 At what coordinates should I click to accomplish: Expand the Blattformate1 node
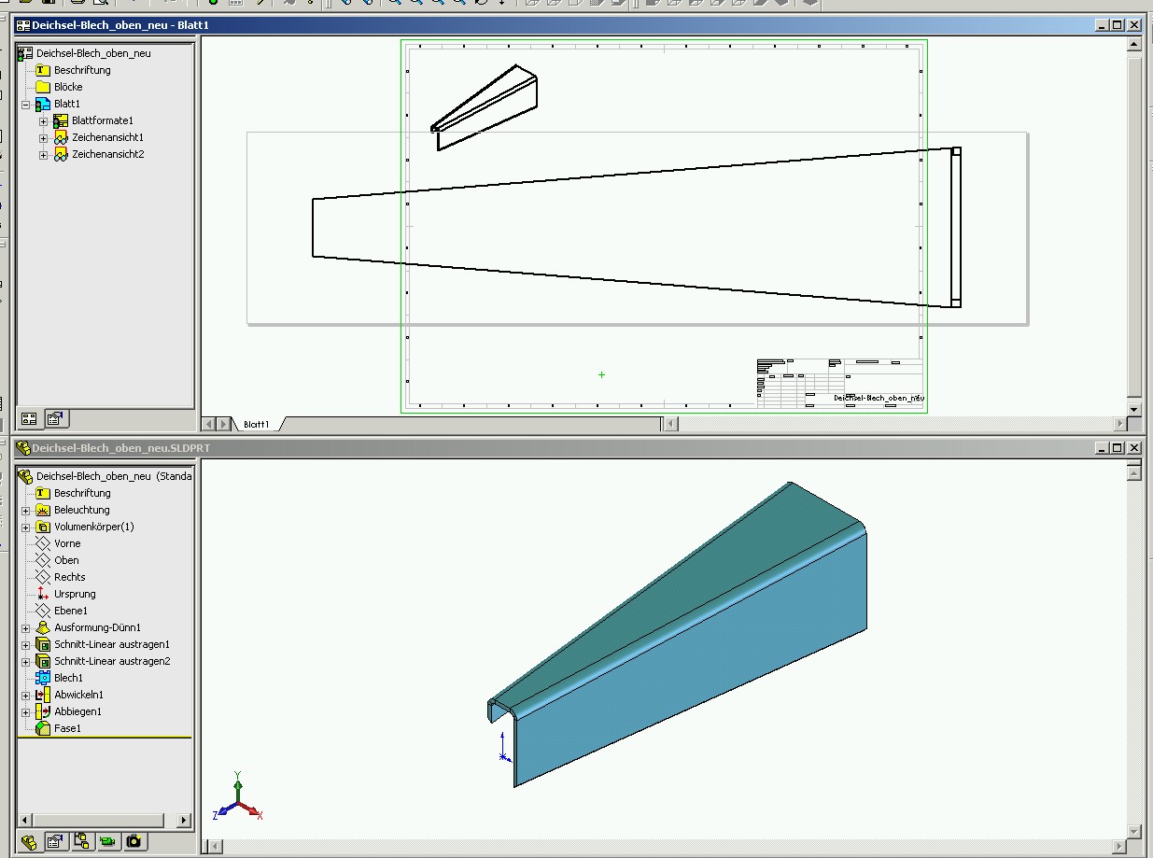[43, 120]
